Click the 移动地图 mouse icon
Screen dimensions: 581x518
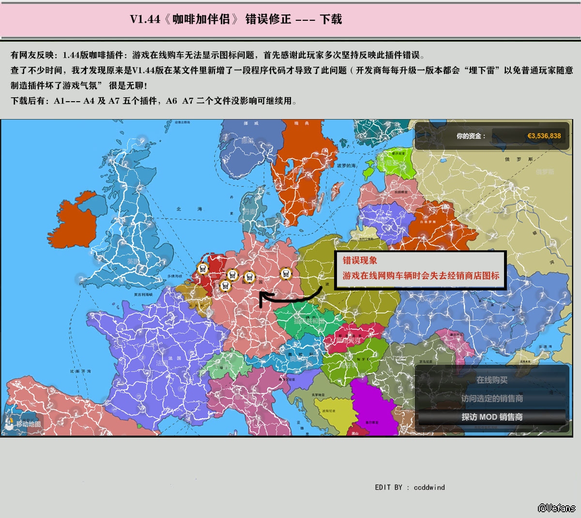[x=10, y=424]
